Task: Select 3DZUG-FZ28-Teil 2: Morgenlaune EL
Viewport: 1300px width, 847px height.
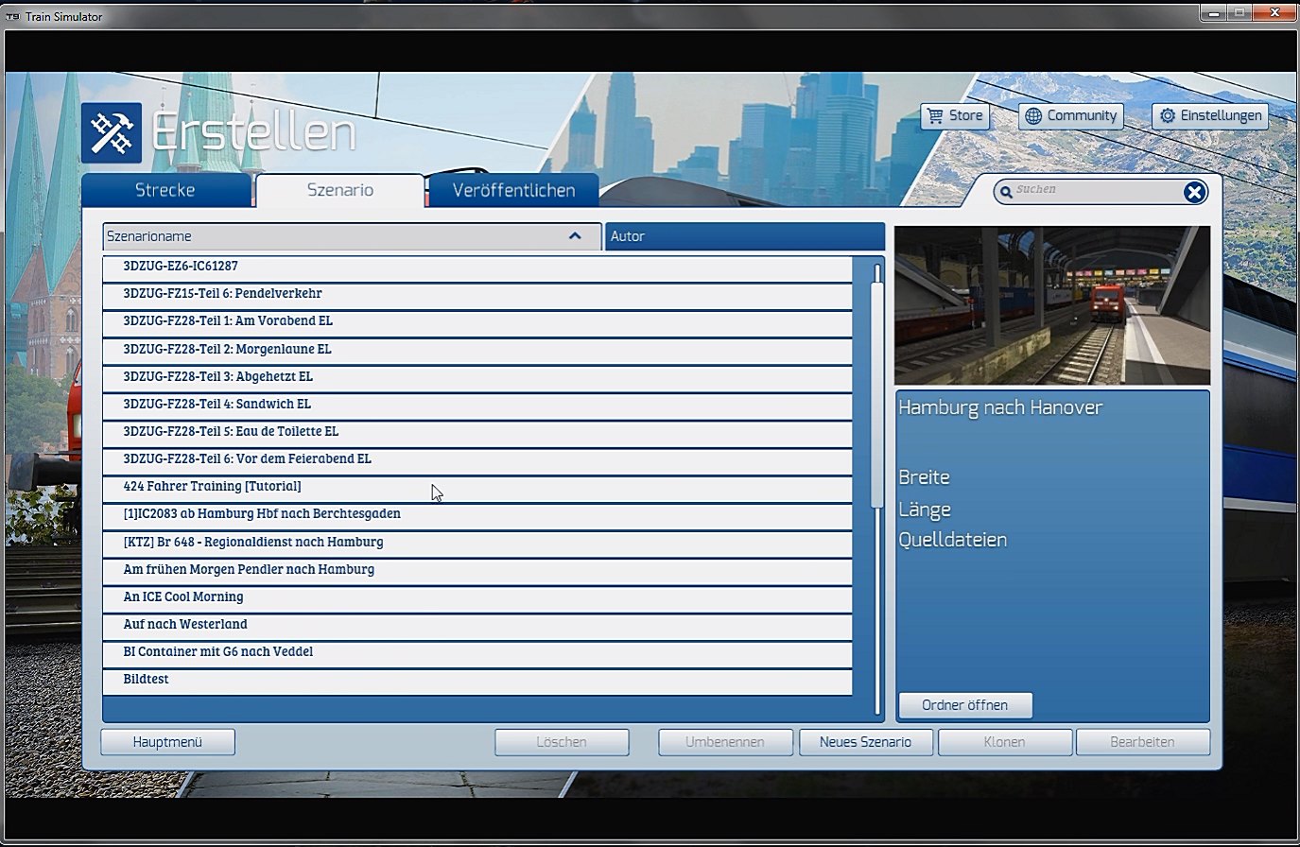Action: point(477,350)
